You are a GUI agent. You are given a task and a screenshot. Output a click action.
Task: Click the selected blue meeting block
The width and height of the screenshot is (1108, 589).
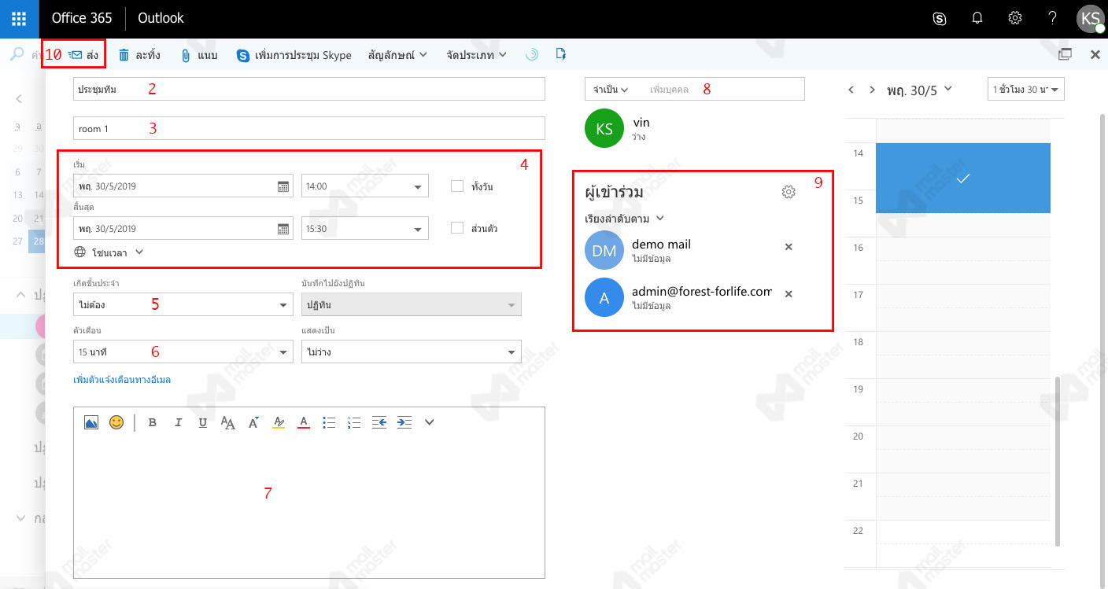click(962, 179)
